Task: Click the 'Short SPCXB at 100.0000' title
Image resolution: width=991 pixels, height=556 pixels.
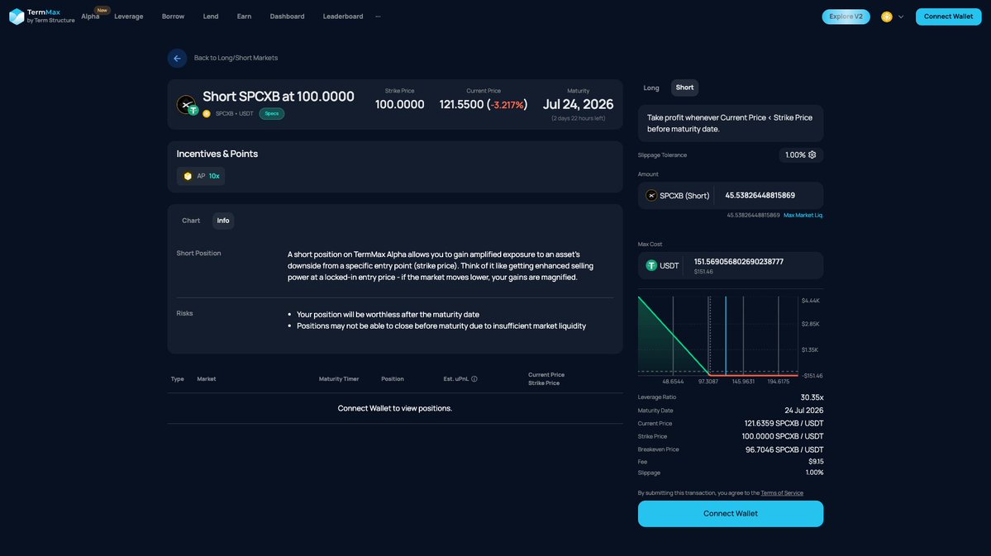Action: 278,97
